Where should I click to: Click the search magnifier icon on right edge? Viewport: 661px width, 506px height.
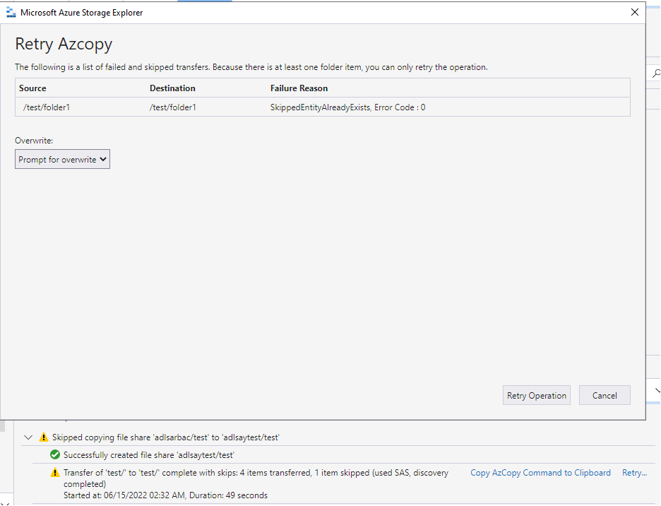pyautogui.click(x=657, y=73)
